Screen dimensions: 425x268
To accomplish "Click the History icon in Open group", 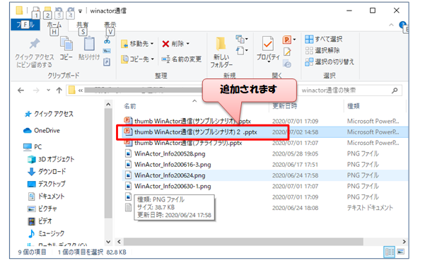I will click(287, 64).
